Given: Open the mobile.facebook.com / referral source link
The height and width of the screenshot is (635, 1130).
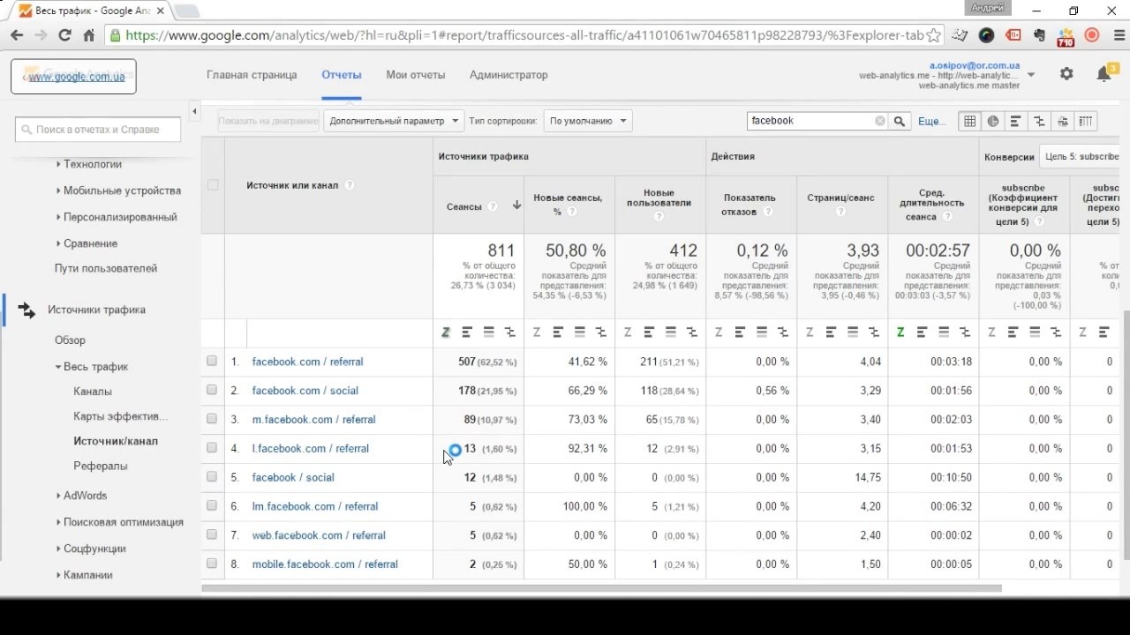Looking at the screenshot, I should 325,564.
